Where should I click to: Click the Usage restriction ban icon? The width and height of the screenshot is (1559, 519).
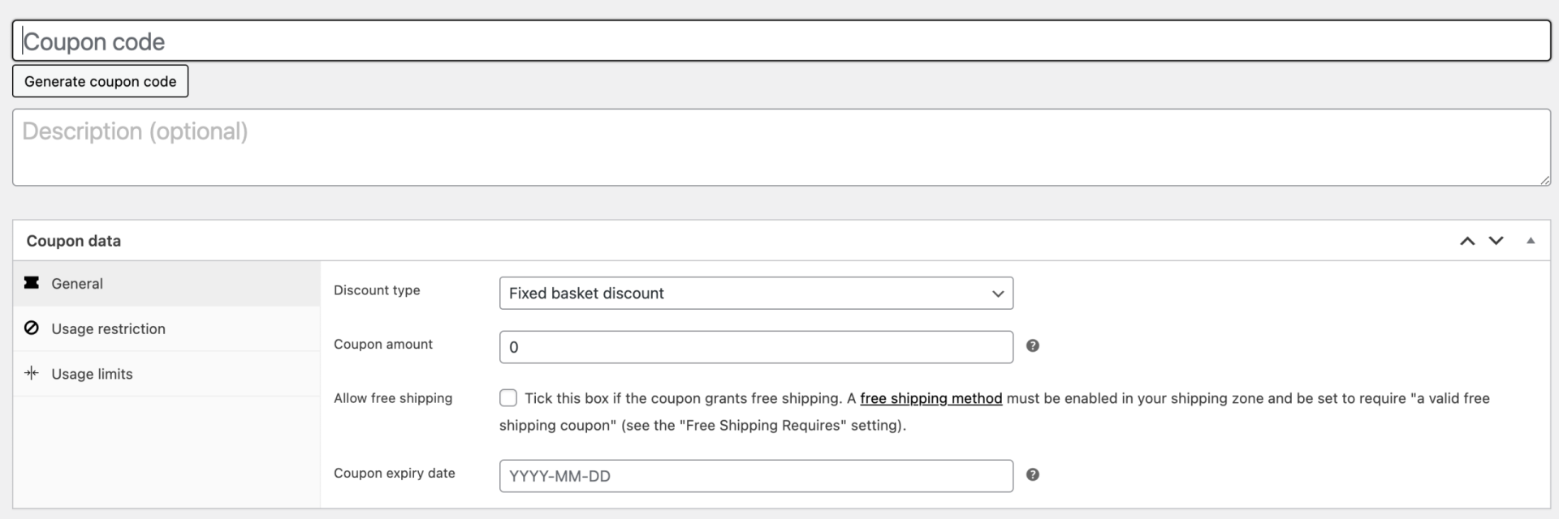32,328
